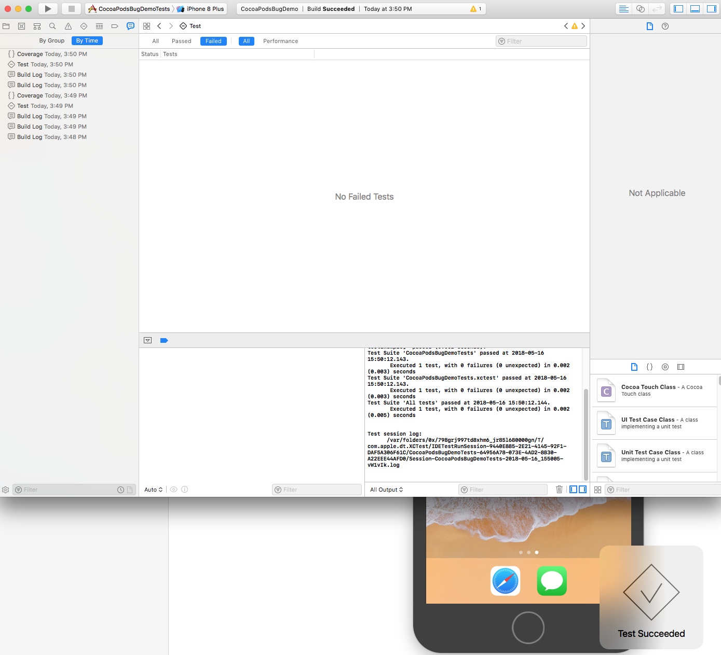Select the Test navigator diamond icon
Viewport: 721px width, 655px height.
(x=84, y=26)
